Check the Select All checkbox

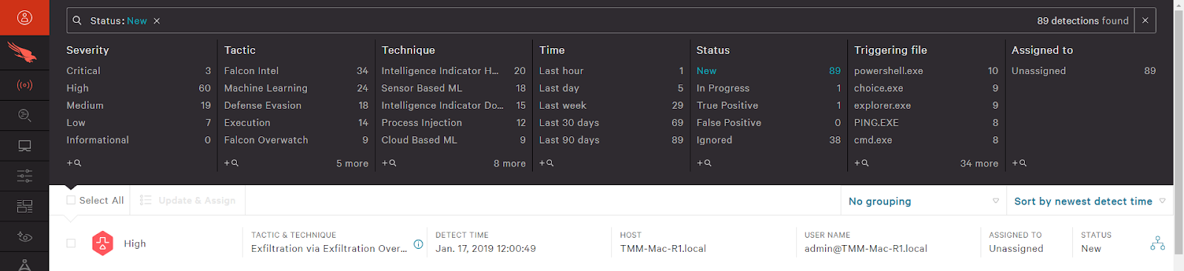[x=71, y=200]
